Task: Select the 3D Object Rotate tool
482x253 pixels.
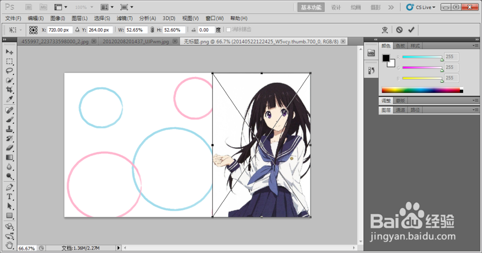Action: click(9, 227)
